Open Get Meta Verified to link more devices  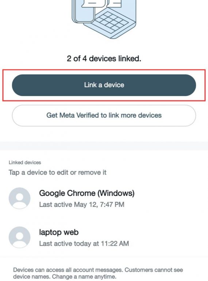[104, 116]
